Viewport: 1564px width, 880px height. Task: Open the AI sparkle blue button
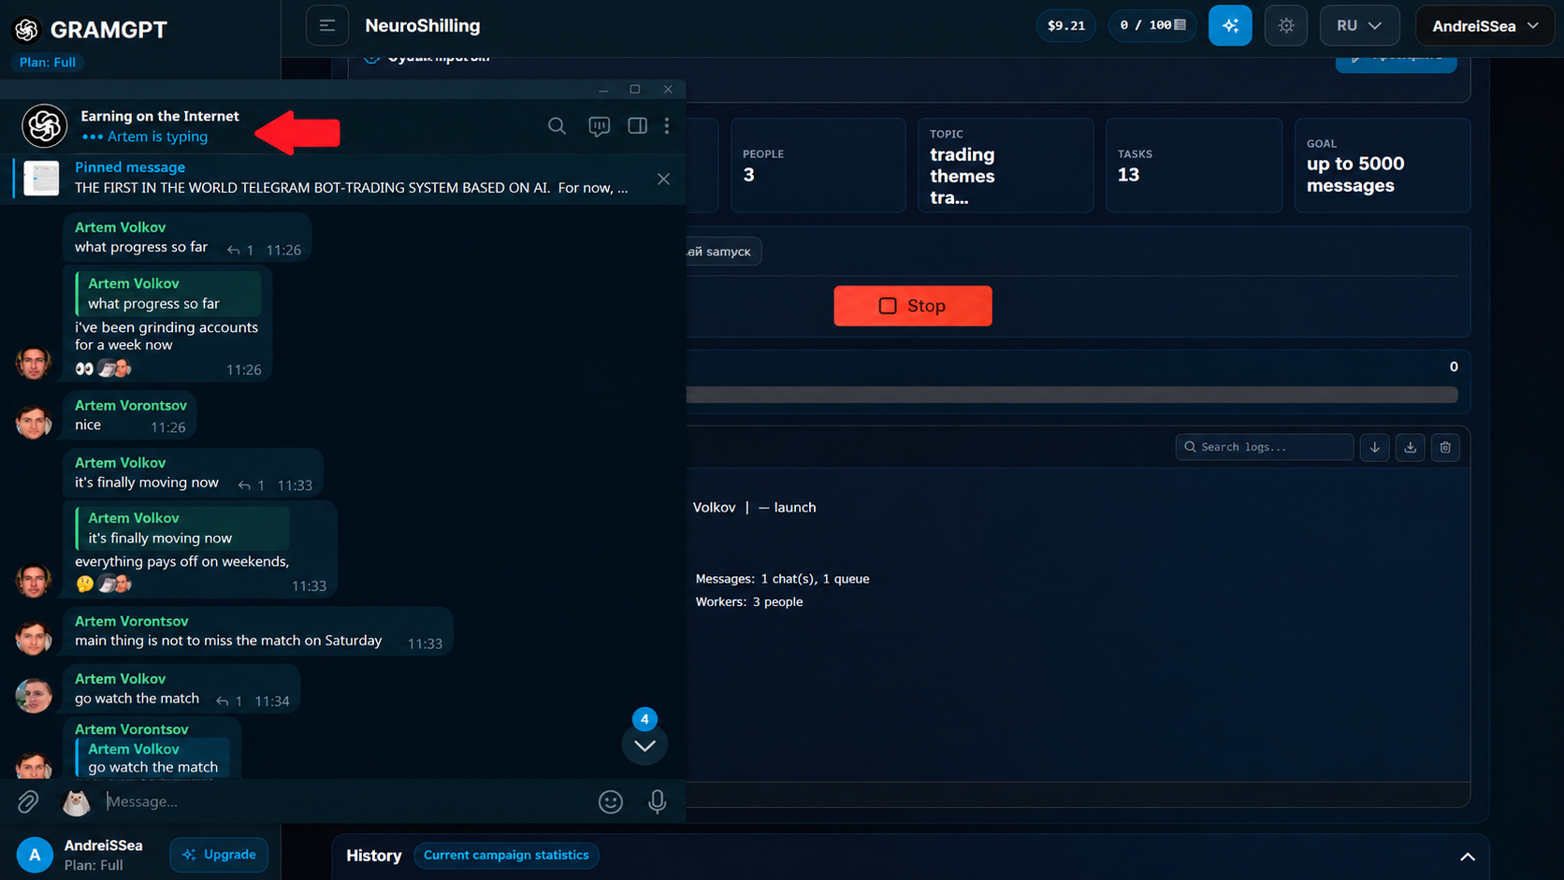tap(1230, 25)
